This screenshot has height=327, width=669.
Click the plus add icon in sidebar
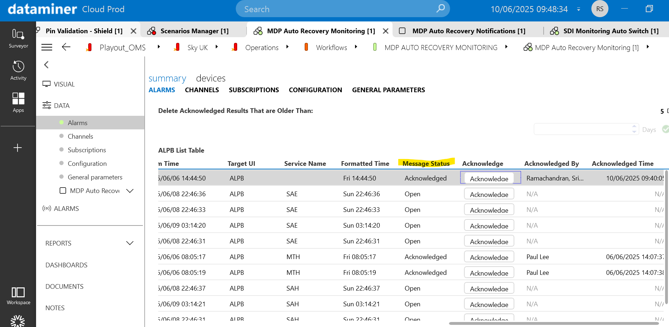pyautogui.click(x=18, y=148)
